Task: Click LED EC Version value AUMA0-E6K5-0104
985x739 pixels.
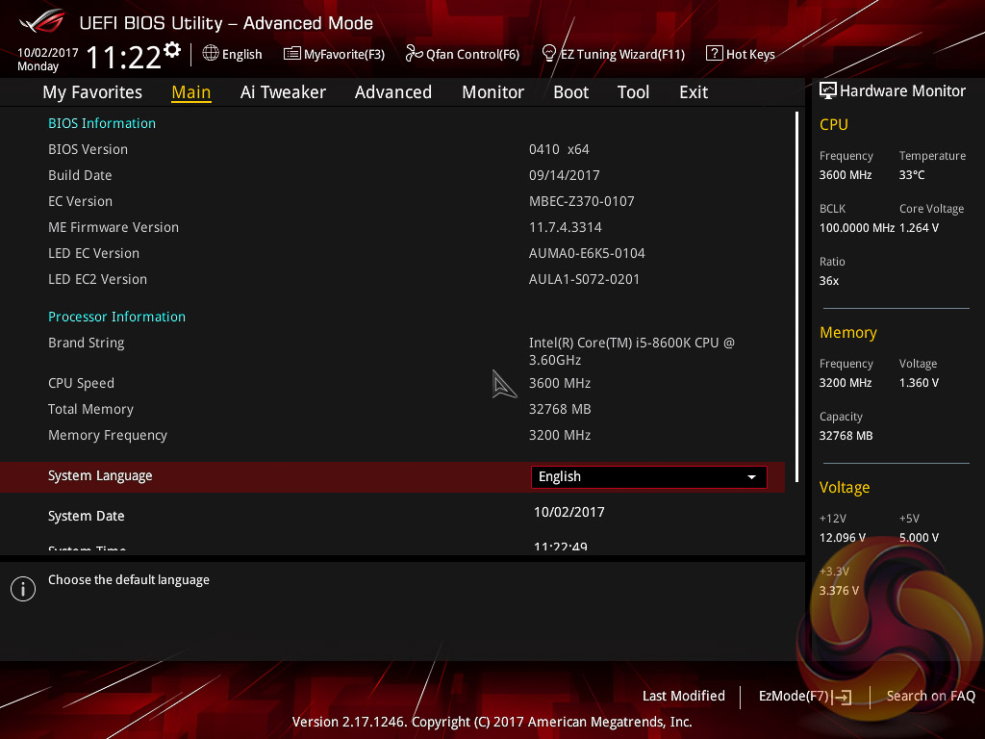Action: [x=587, y=253]
